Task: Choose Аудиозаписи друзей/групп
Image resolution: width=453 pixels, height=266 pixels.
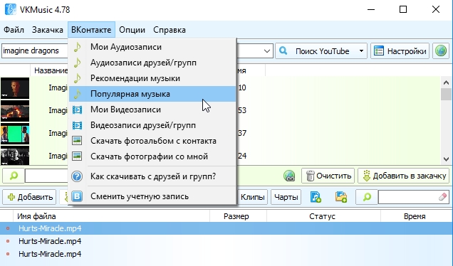Action: 152,63
